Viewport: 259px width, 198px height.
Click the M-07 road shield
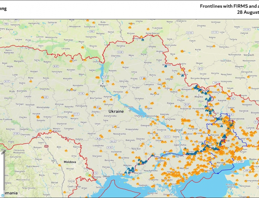pyautogui.click(x=56, y=66)
